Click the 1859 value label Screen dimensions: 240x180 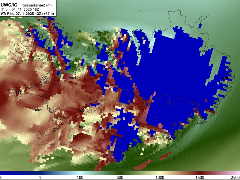[208, 110]
